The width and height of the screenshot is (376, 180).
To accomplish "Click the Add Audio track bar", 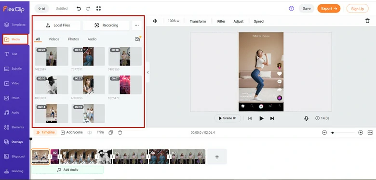I will [x=67, y=169].
